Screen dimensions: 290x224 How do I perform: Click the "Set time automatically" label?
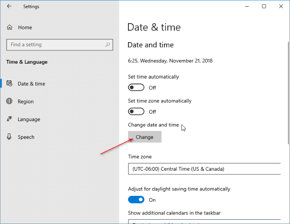pyautogui.click(x=154, y=77)
